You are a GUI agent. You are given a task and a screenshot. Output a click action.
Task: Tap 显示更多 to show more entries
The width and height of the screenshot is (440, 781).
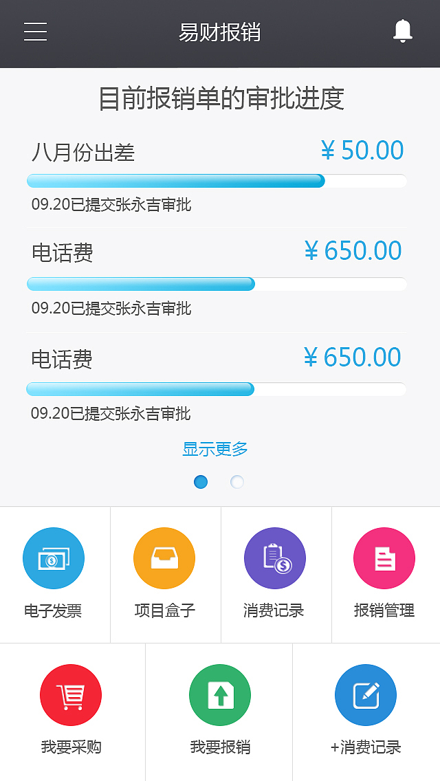tap(216, 448)
